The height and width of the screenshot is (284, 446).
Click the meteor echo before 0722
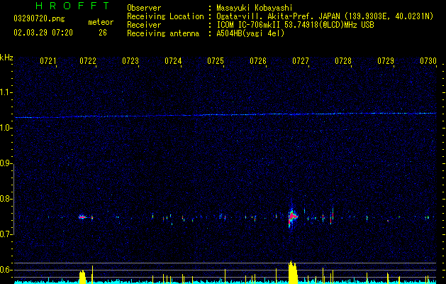[x=82, y=217]
